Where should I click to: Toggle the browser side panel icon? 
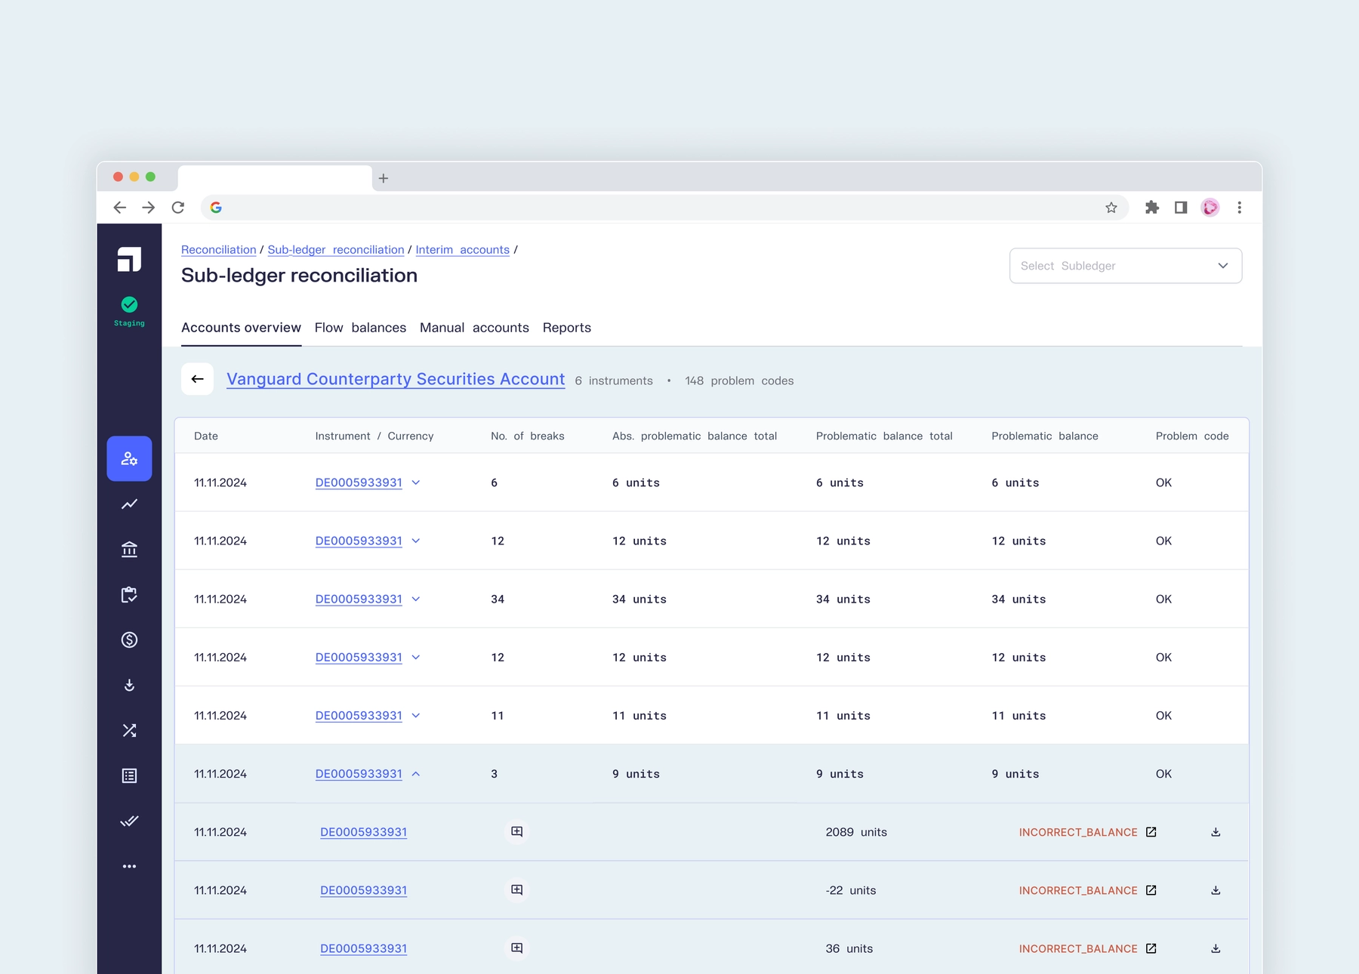pos(1181,208)
